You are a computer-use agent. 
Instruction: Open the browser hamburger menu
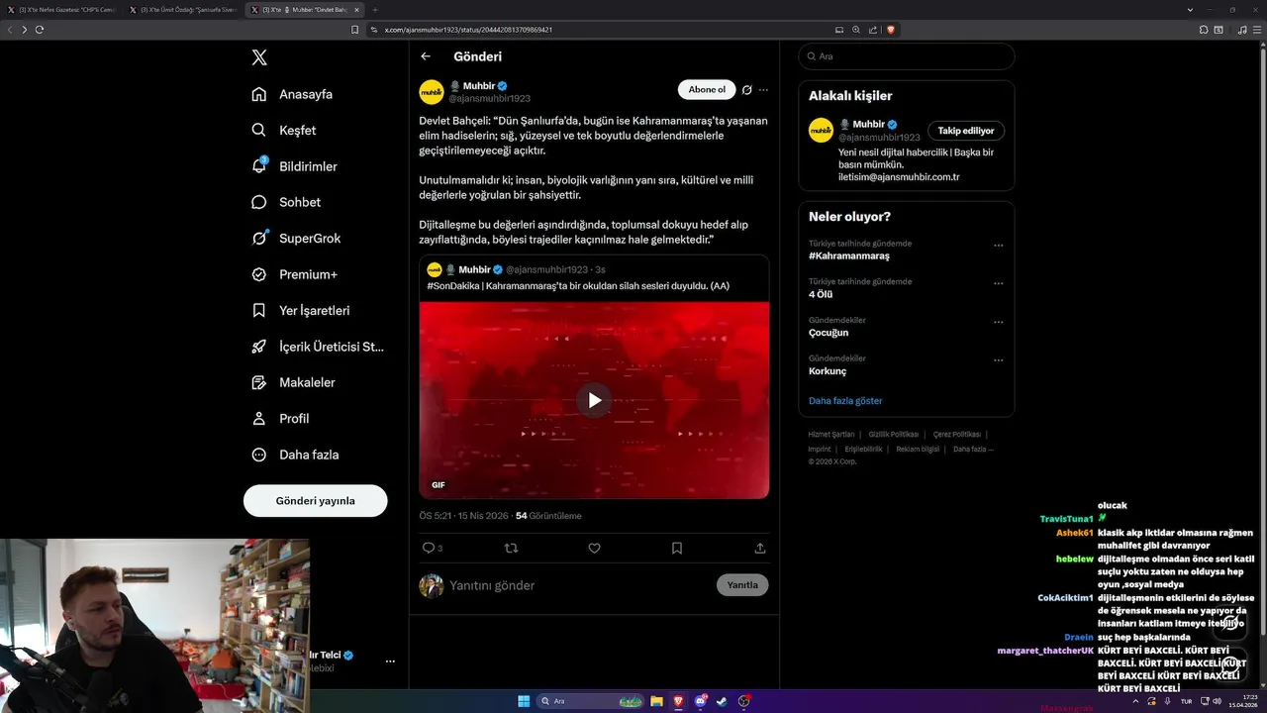pos(1257,30)
